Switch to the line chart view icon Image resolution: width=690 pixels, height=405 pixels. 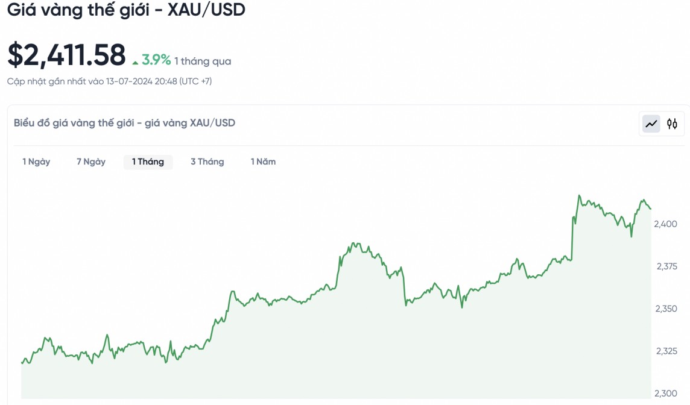pos(651,124)
